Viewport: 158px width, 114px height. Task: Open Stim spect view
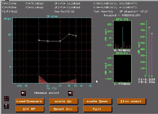coord(131,101)
